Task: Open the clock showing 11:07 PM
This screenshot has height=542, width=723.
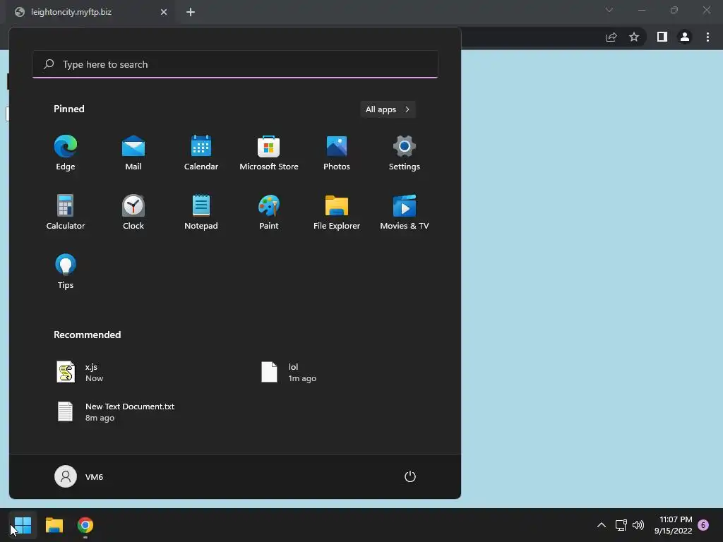Action: [673, 525]
